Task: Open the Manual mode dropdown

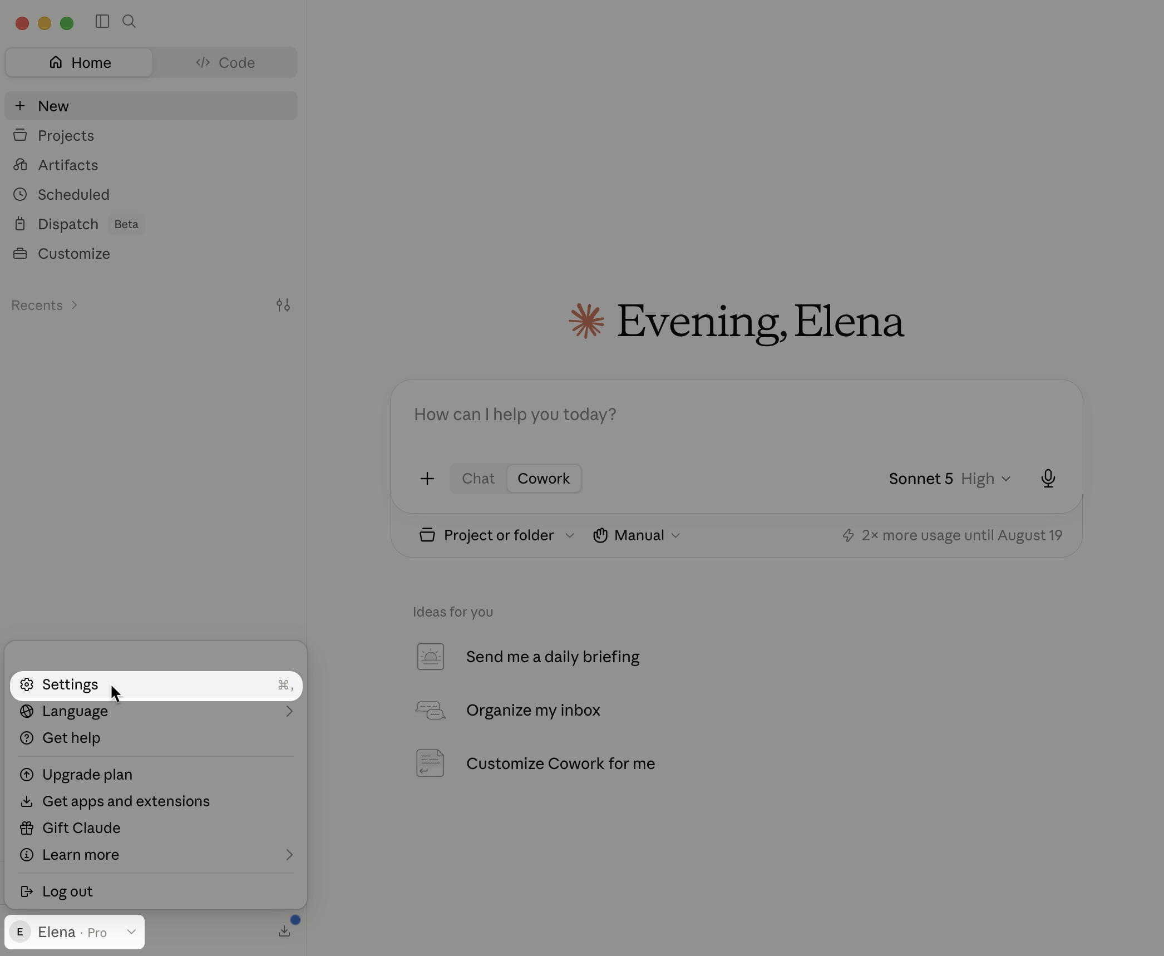Action: [637, 535]
